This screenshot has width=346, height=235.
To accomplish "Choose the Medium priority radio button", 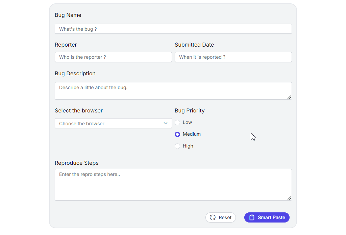I will [x=177, y=134].
